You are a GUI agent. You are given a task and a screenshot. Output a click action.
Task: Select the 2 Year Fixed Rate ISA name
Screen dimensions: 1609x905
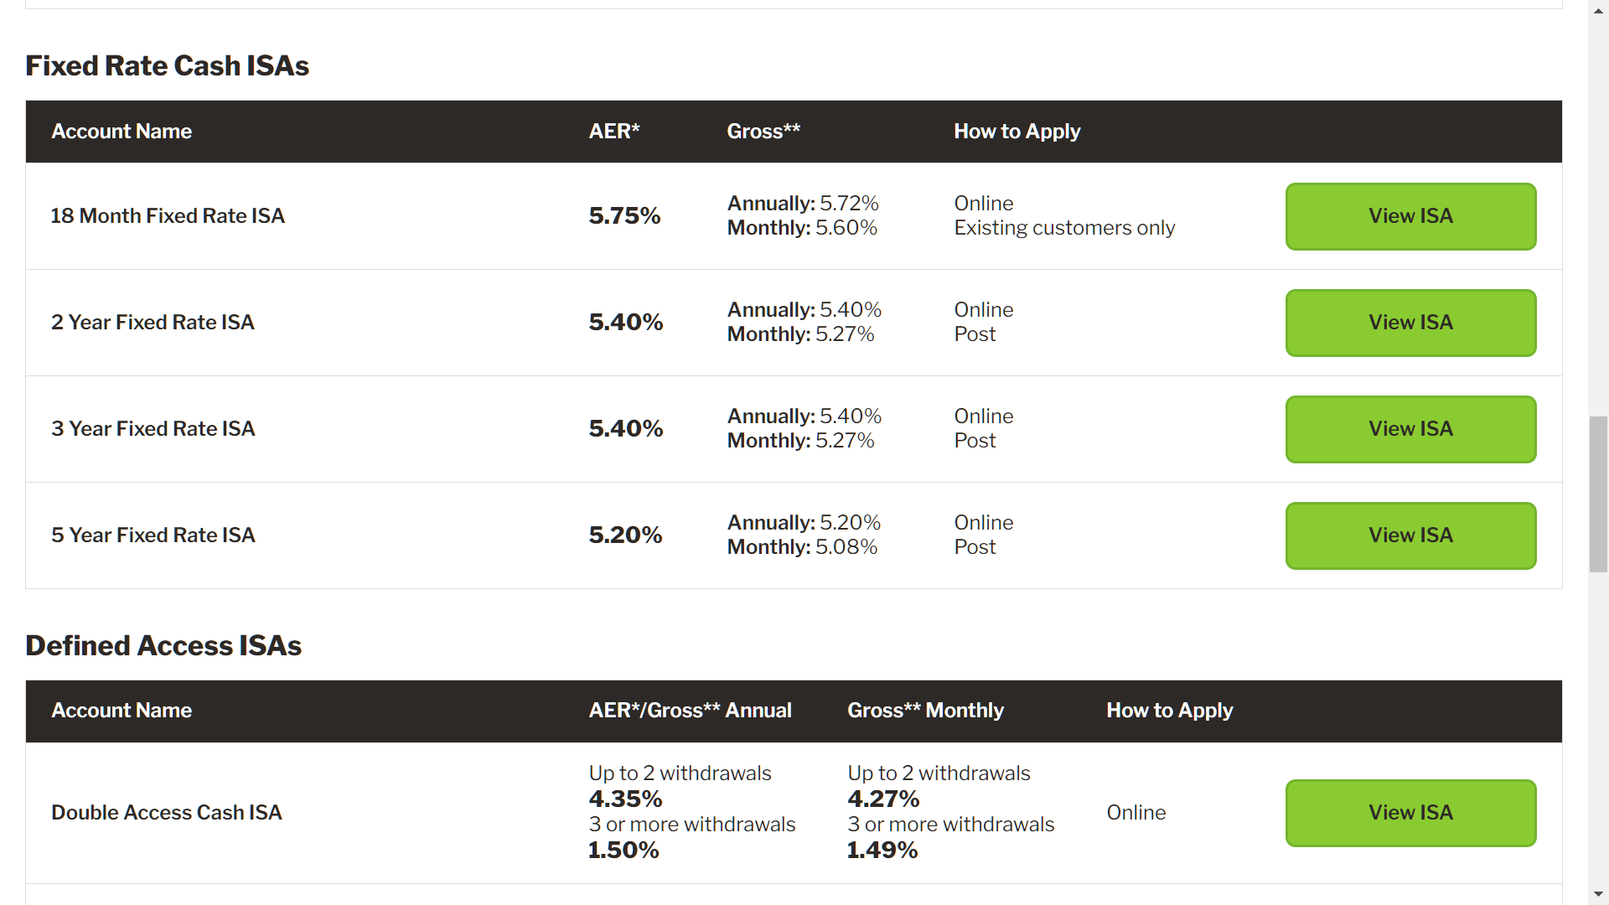(x=153, y=323)
